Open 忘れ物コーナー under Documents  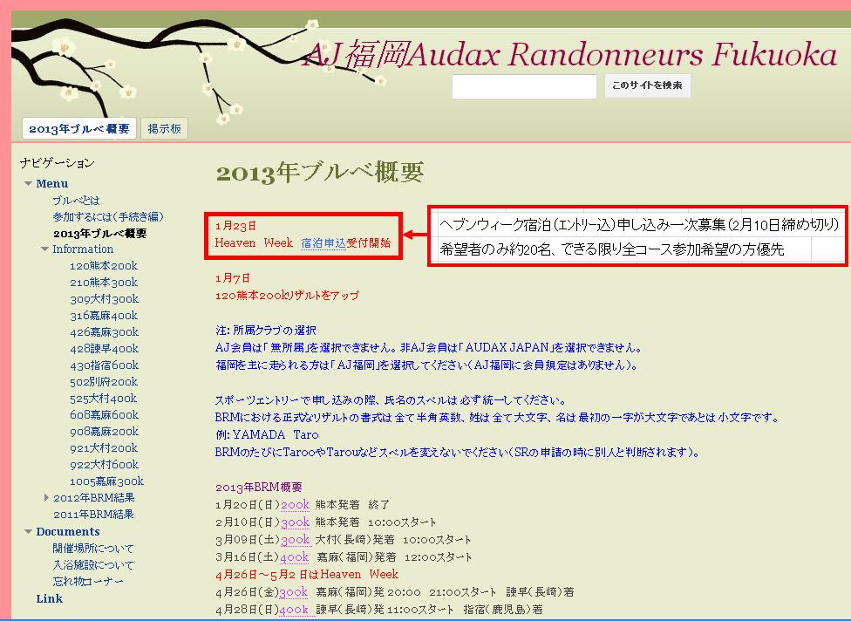88,582
